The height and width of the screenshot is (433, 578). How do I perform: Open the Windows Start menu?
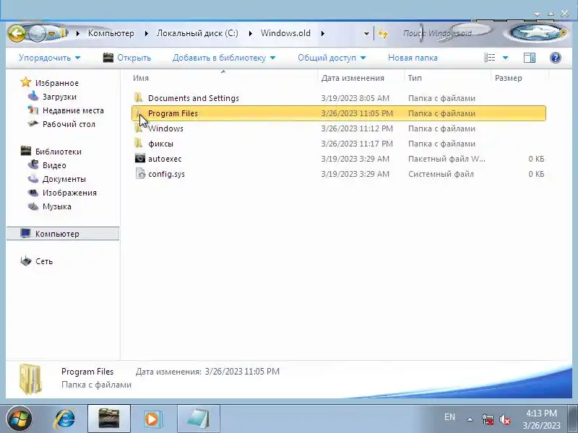click(x=20, y=419)
